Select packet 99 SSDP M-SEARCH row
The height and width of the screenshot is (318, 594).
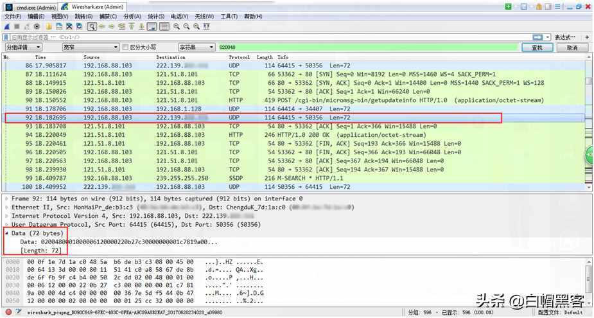(x=294, y=178)
